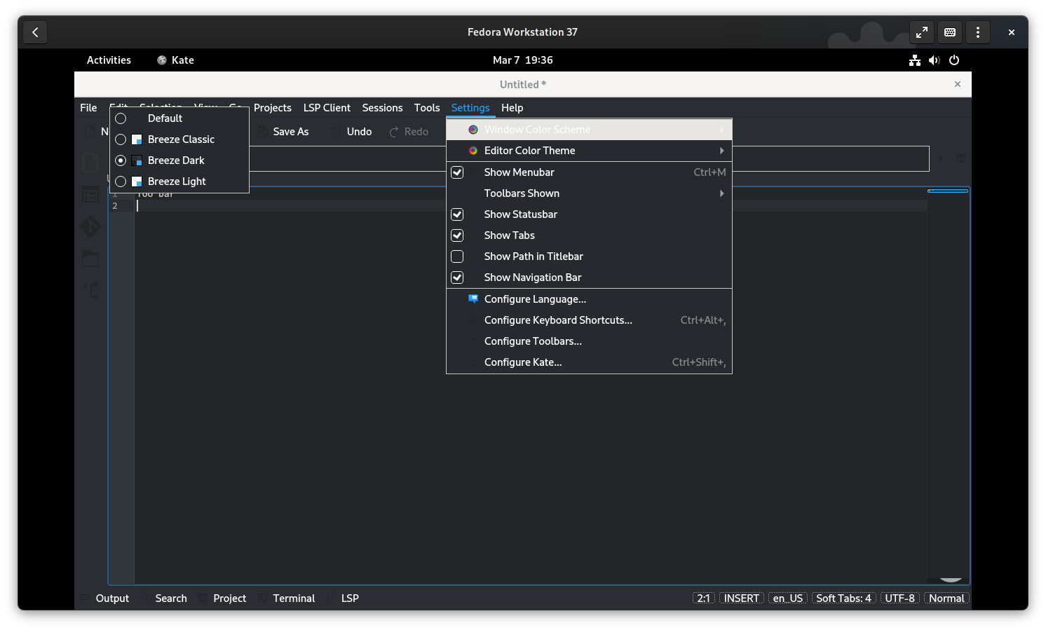Viewport: 1046px width, 630px height.
Task: Click the Breeze Dark preview icon
Action: pos(137,160)
